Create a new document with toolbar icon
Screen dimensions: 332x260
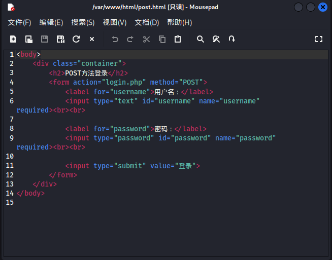(13, 39)
